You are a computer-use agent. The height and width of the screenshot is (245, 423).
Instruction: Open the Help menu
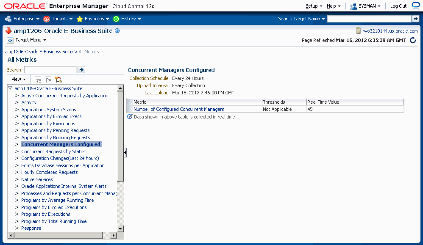click(x=334, y=6)
